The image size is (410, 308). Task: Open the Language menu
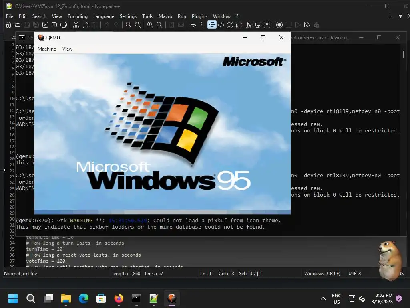click(x=104, y=16)
